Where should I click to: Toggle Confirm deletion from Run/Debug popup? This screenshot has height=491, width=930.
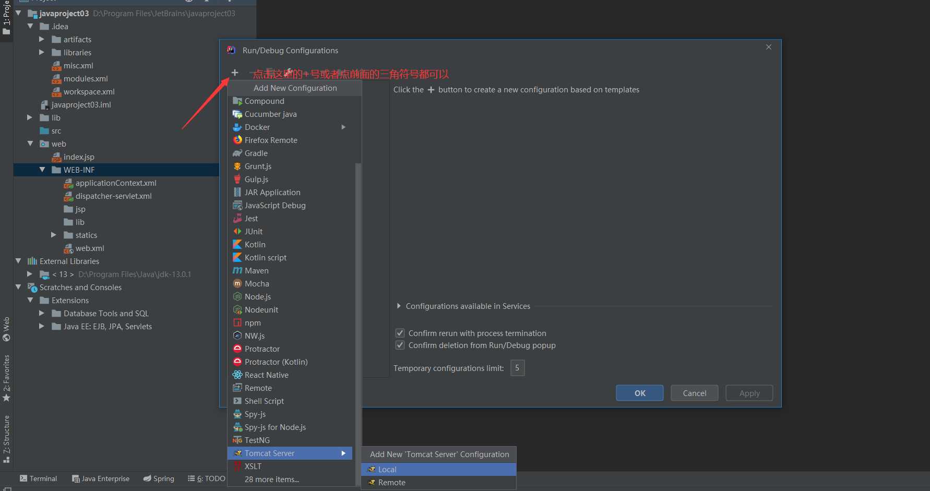coord(400,345)
